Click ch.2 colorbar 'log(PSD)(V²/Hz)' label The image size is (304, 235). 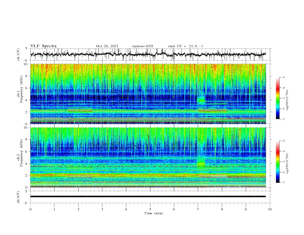click(x=288, y=164)
